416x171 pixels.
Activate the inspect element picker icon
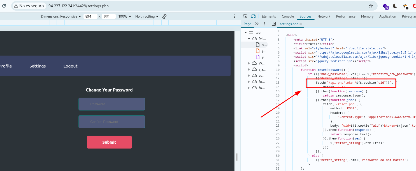point(245,16)
